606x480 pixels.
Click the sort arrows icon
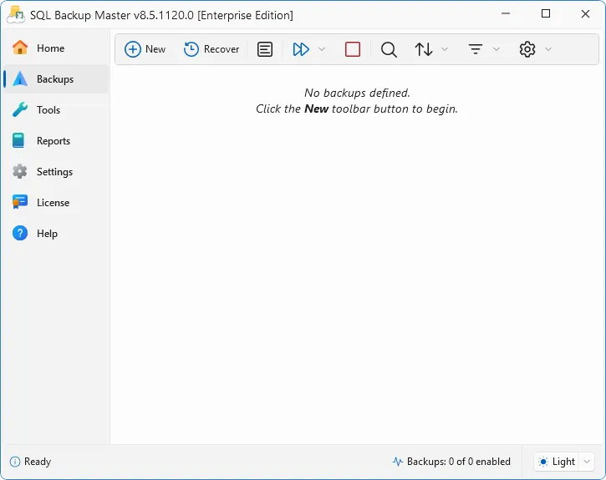pyautogui.click(x=424, y=49)
